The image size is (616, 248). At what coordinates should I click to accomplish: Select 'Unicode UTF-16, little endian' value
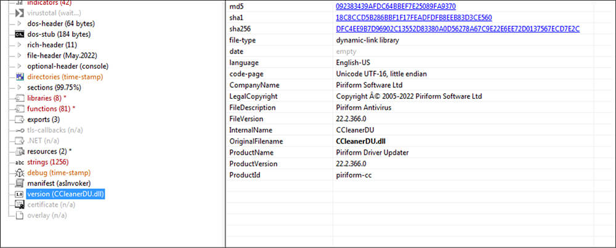point(381,74)
